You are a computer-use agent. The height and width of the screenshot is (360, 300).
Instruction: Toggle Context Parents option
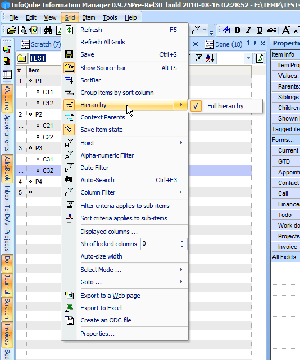[x=125, y=117]
